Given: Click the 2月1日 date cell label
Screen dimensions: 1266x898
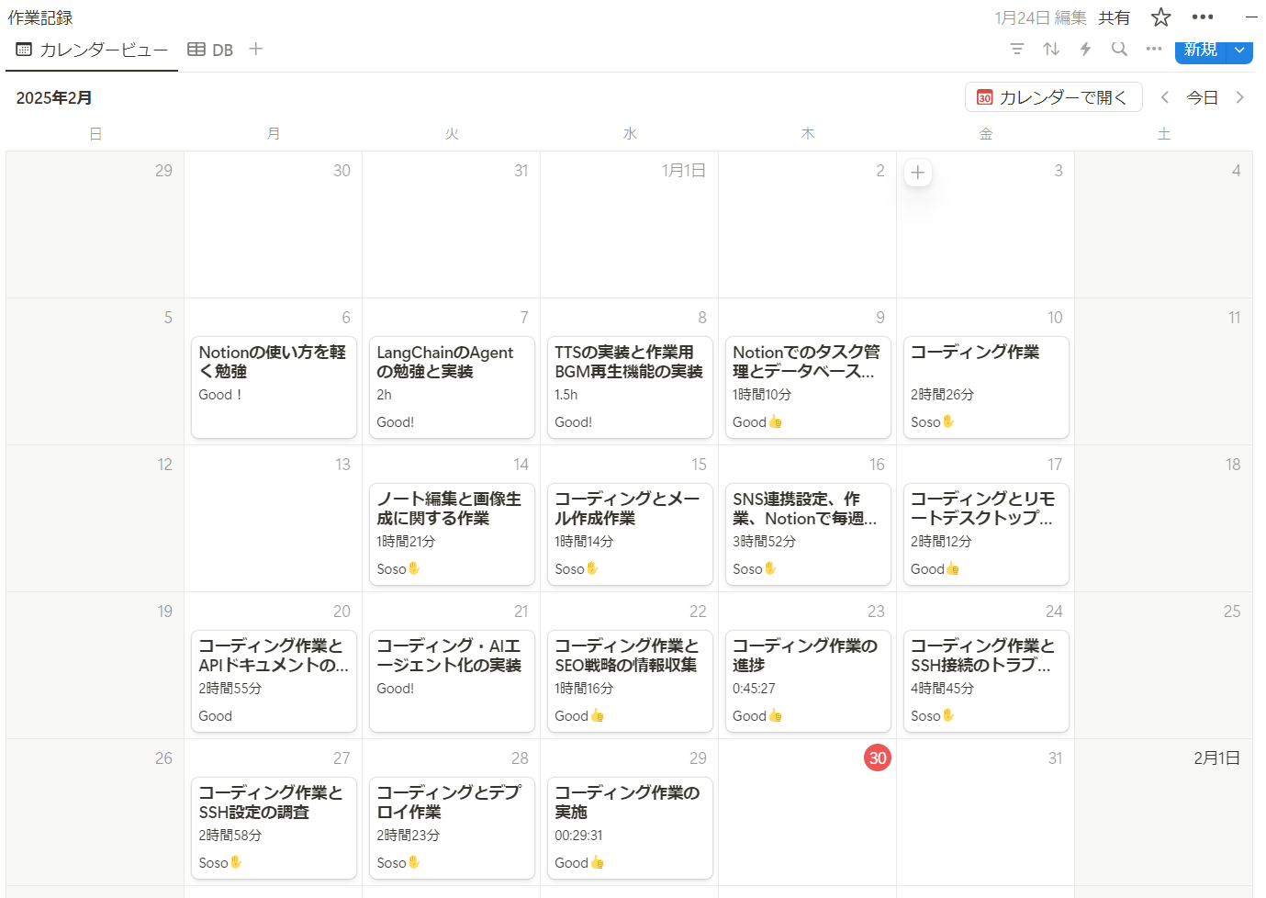Looking at the screenshot, I should pos(1216,758).
